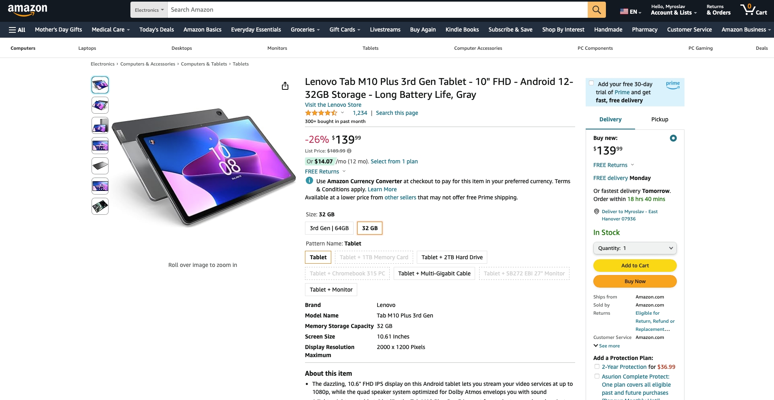Visit the Lenovo Store link

(333, 105)
